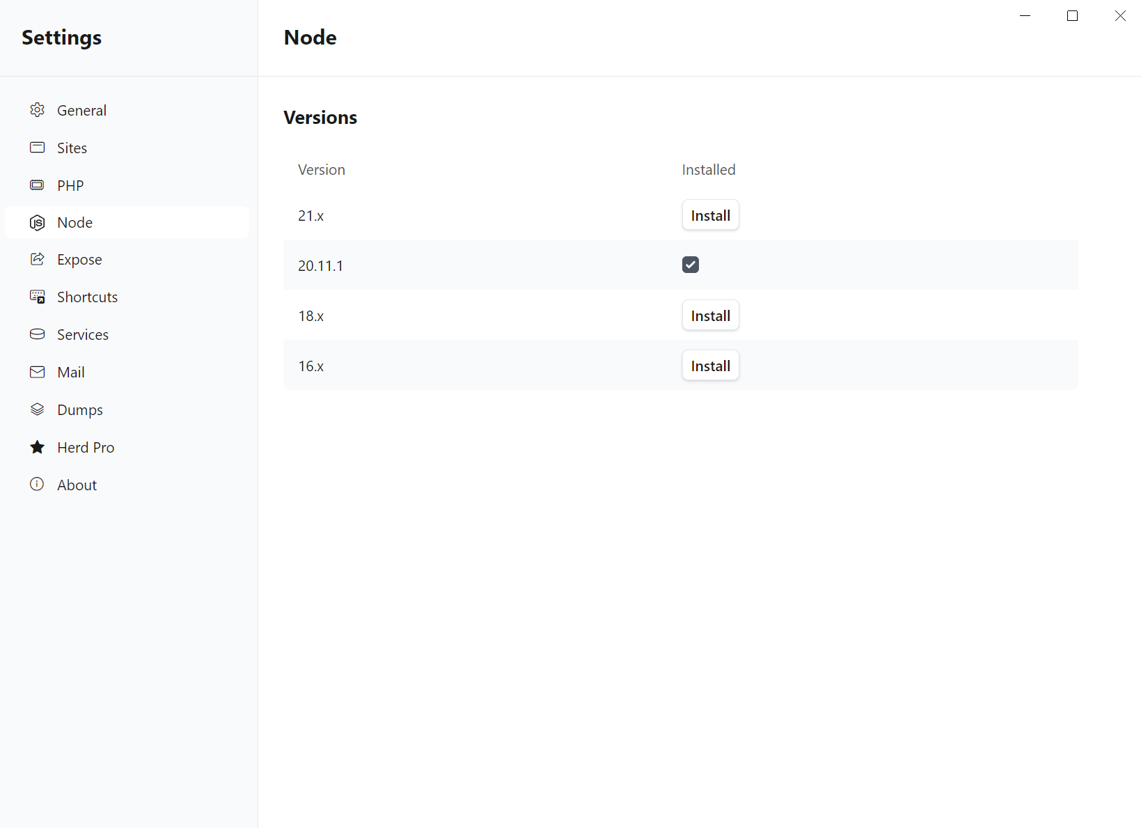1141x828 pixels.
Task: Open the About info icon
Action: [x=37, y=484]
